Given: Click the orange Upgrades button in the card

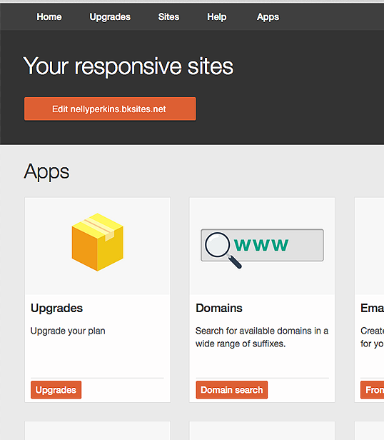Looking at the screenshot, I should (56, 390).
